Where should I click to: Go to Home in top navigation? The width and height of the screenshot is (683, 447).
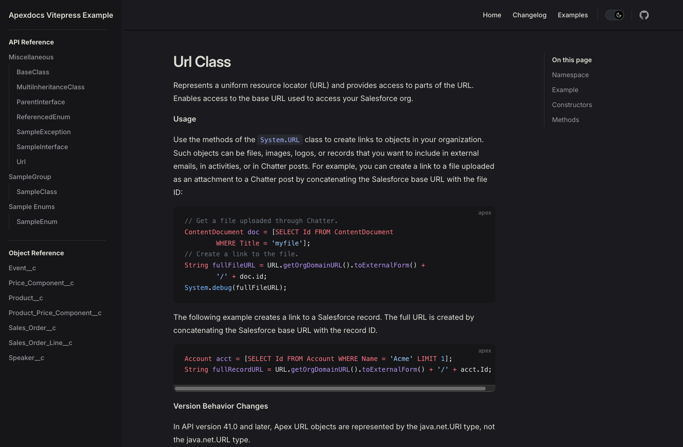coord(492,15)
